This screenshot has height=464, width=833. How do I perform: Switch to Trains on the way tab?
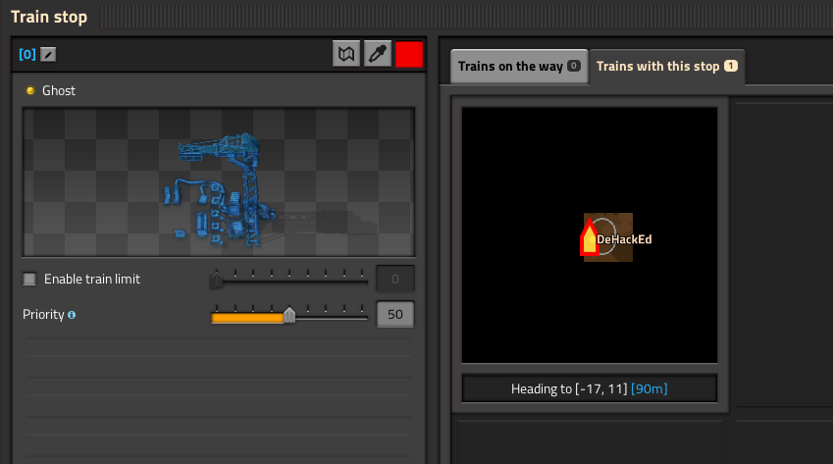[x=519, y=67]
